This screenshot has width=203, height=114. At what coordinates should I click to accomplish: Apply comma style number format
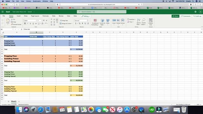click(82, 23)
